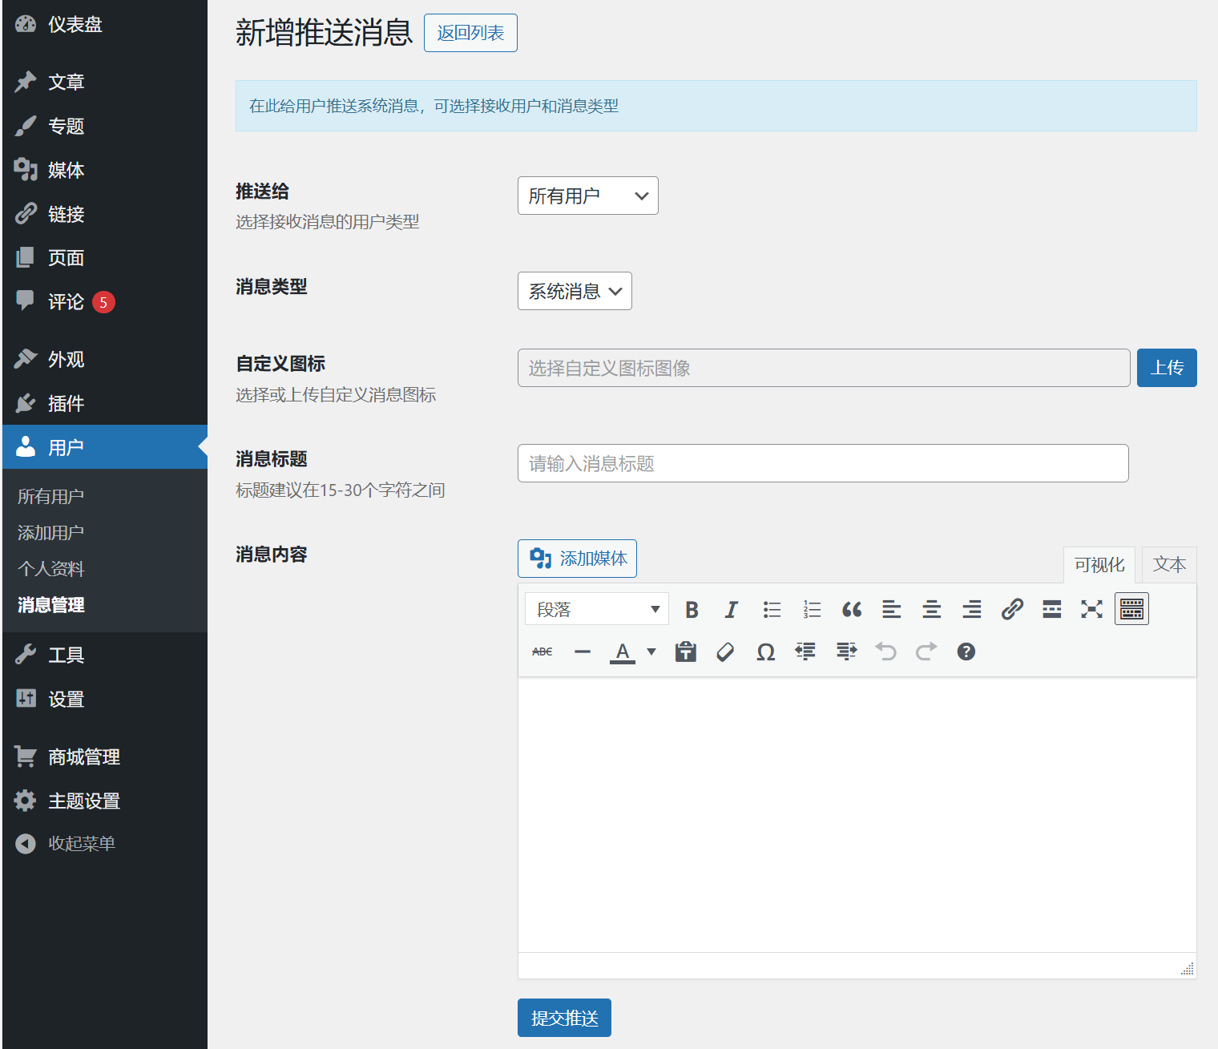The width and height of the screenshot is (1218, 1049).
Task: Open the text color picker arrow
Action: pos(651,652)
